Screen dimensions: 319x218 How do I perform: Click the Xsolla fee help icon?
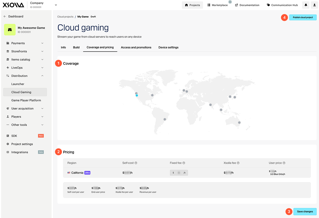point(238,163)
